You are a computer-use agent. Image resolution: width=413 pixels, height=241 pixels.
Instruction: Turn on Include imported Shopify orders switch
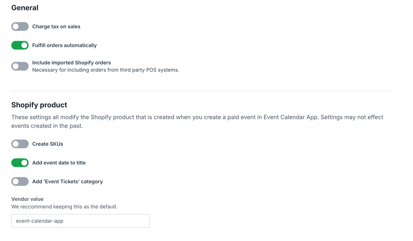[20, 66]
